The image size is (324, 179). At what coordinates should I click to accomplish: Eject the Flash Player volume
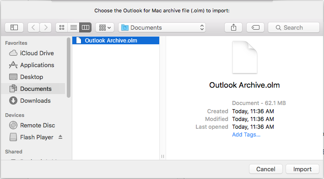point(60,137)
